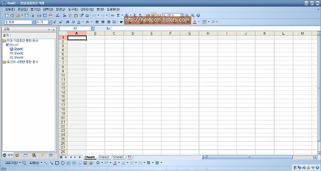Viewport: 321px width, 171px height.
Task: Apply italic formatting
Action: pyautogui.click(x=73, y=22)
